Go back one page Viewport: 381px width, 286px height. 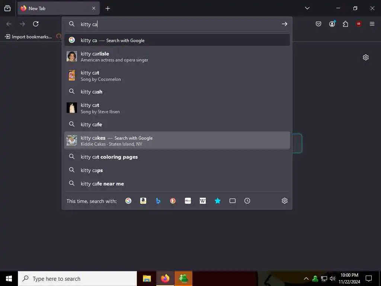point(9,24)
